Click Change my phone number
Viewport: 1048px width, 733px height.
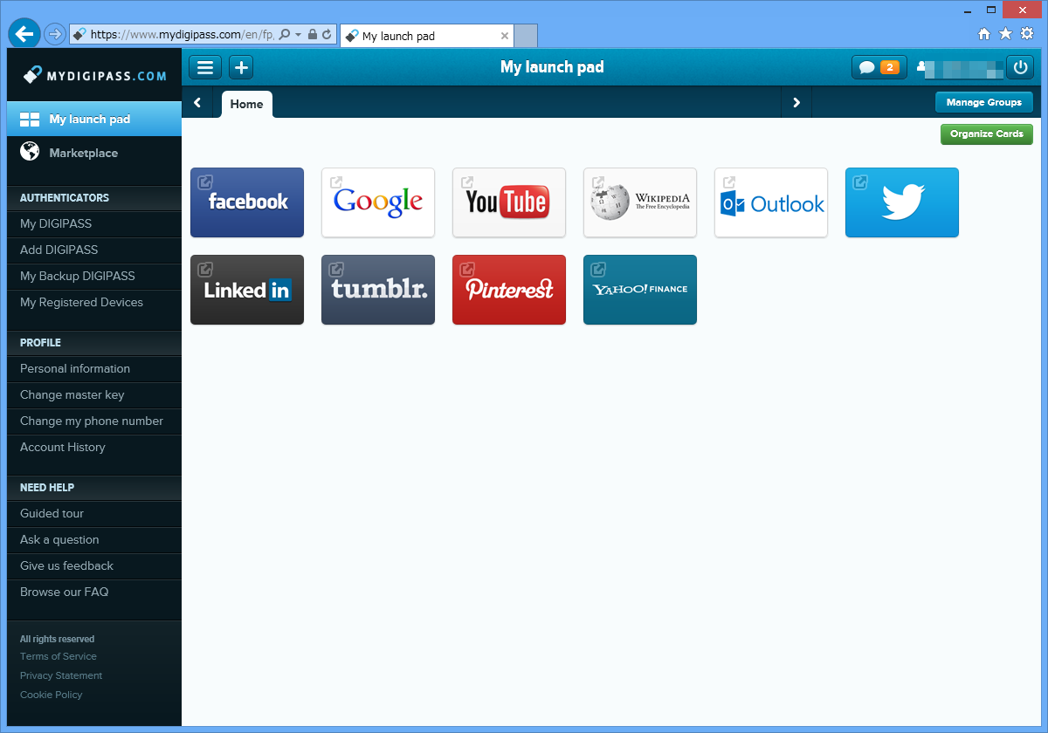click(x=94, y=421)
